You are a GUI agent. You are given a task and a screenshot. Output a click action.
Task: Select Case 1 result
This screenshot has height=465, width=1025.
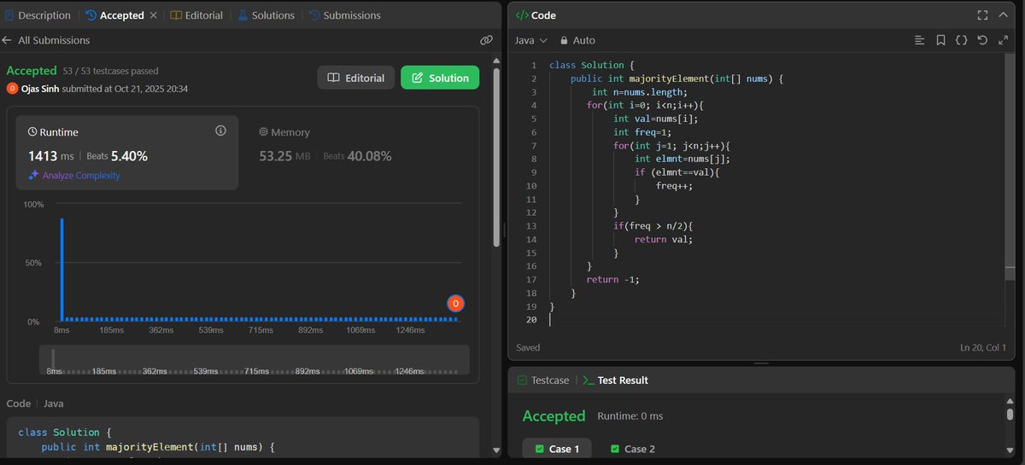pyautogui.click(x=557, y=449)
